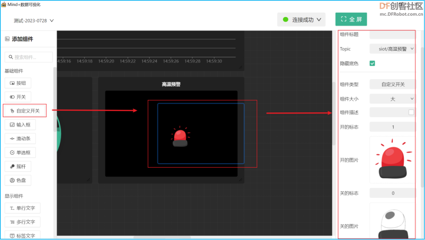Grab the chart panel resize handle
425x240 pixels.
click(x=240, y=67)
